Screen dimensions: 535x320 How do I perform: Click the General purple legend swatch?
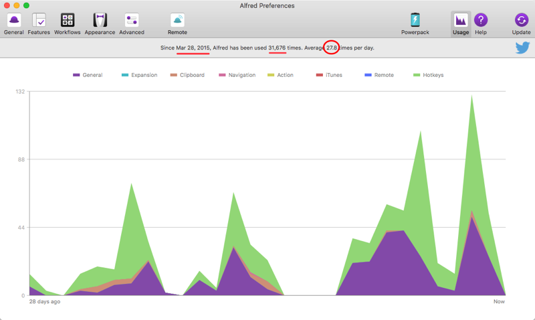point(76,75)
